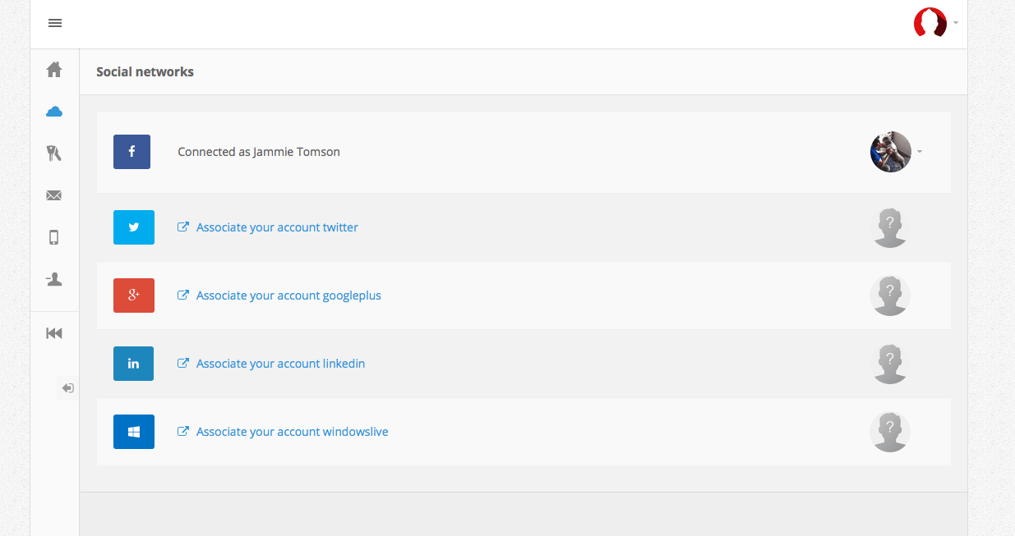Click the placeholder avatar in windowslive row
Screen dimensions: 1015x536
coord(890,432)
